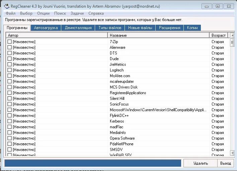Viewport: 237px width, 171px height.
Task: Switch to the Расширения tab
Action: point(170,28)
